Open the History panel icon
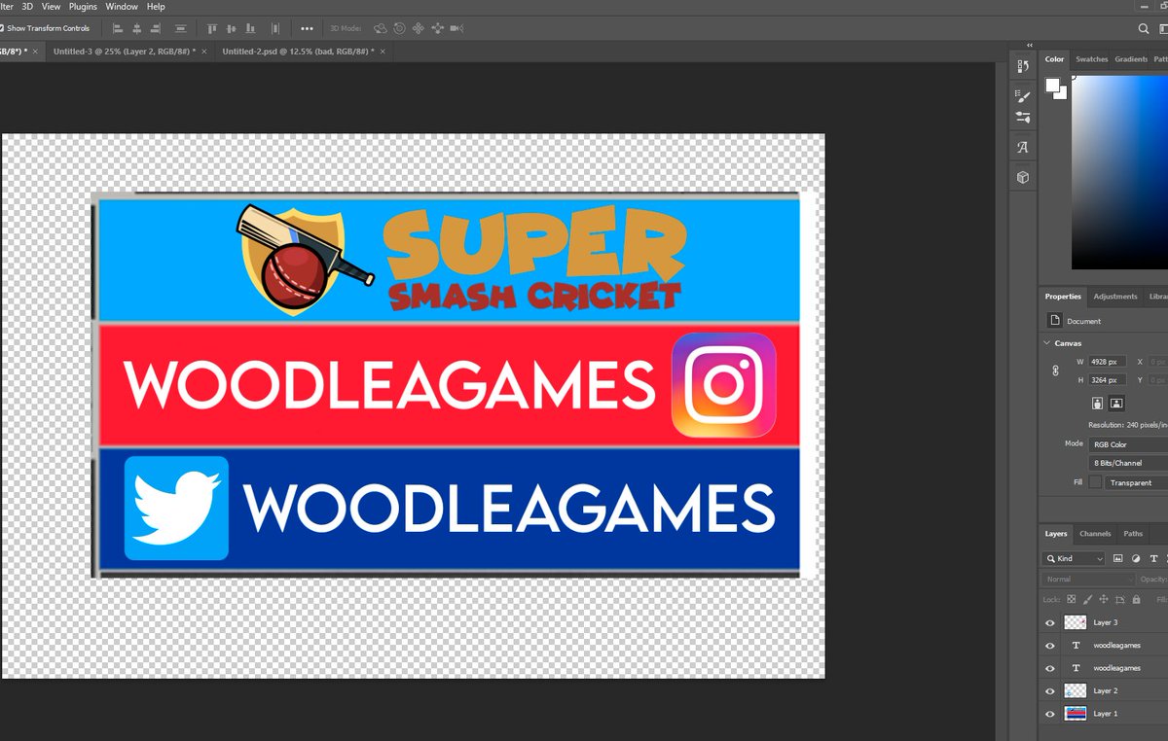This screenshot has width=1168, height=741. coord(1023,66)
